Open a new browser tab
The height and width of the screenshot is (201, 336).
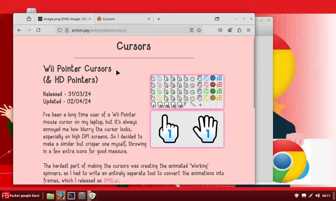click(x=159, y=19)
